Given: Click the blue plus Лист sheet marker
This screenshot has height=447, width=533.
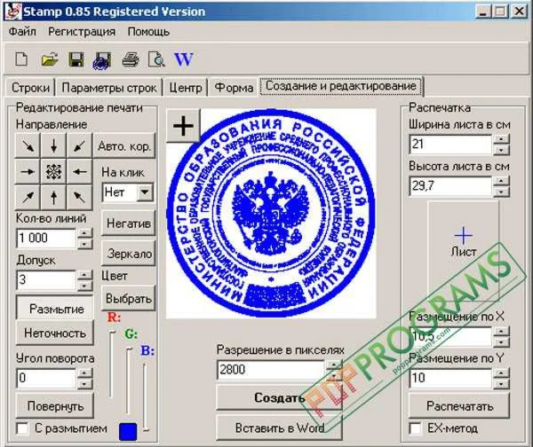Looking at the screenshot, I should click(x=464, y=235).
